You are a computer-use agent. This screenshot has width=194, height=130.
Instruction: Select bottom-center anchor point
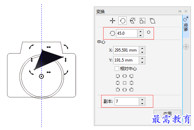coord(125,89)
